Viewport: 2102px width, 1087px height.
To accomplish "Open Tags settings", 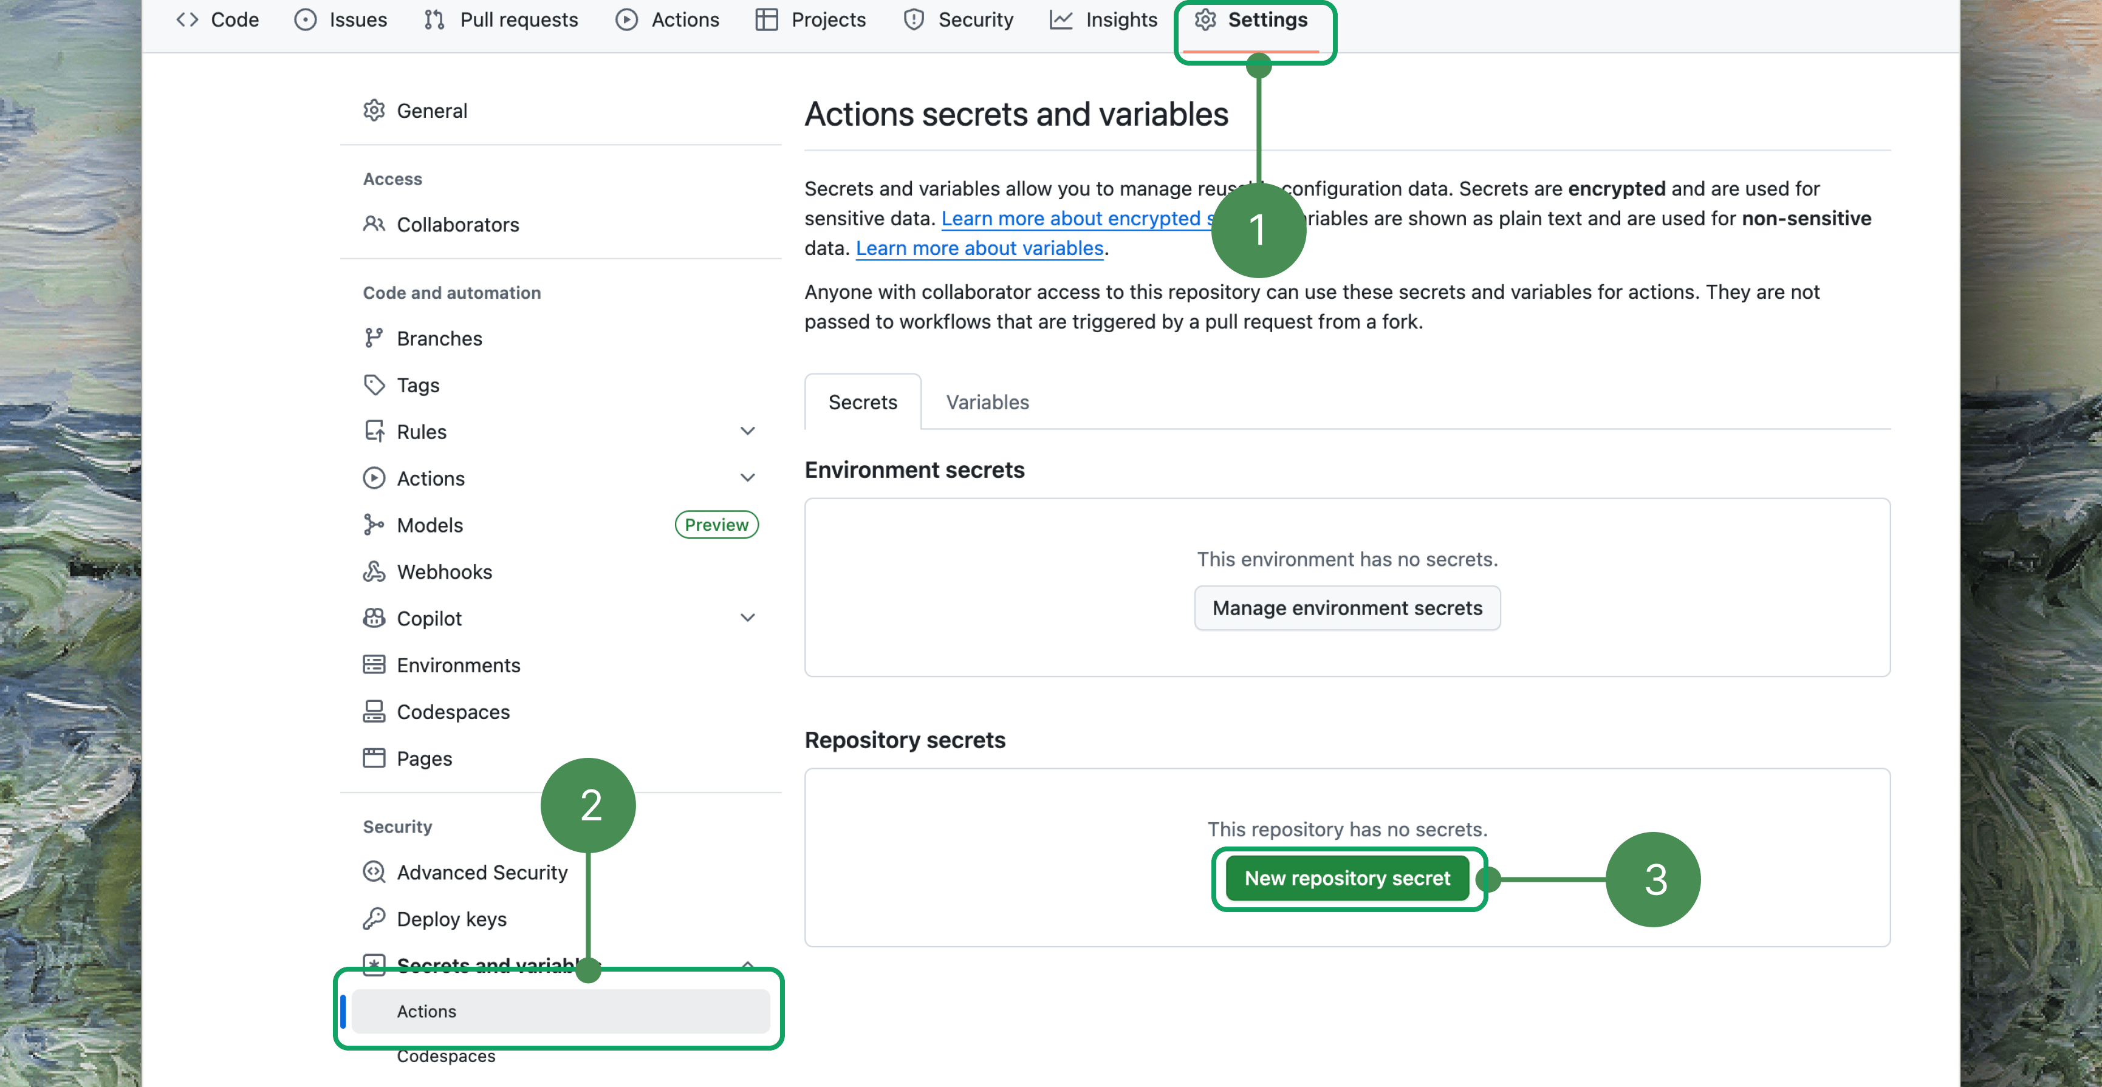I will click(x=561, y=385).
